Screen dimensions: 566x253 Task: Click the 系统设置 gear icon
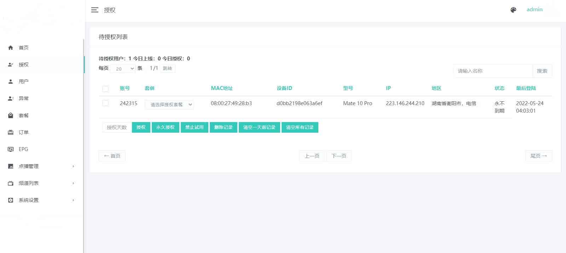click(x=11, y=200)
